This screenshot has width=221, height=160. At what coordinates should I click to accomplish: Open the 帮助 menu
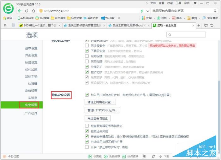187,3
